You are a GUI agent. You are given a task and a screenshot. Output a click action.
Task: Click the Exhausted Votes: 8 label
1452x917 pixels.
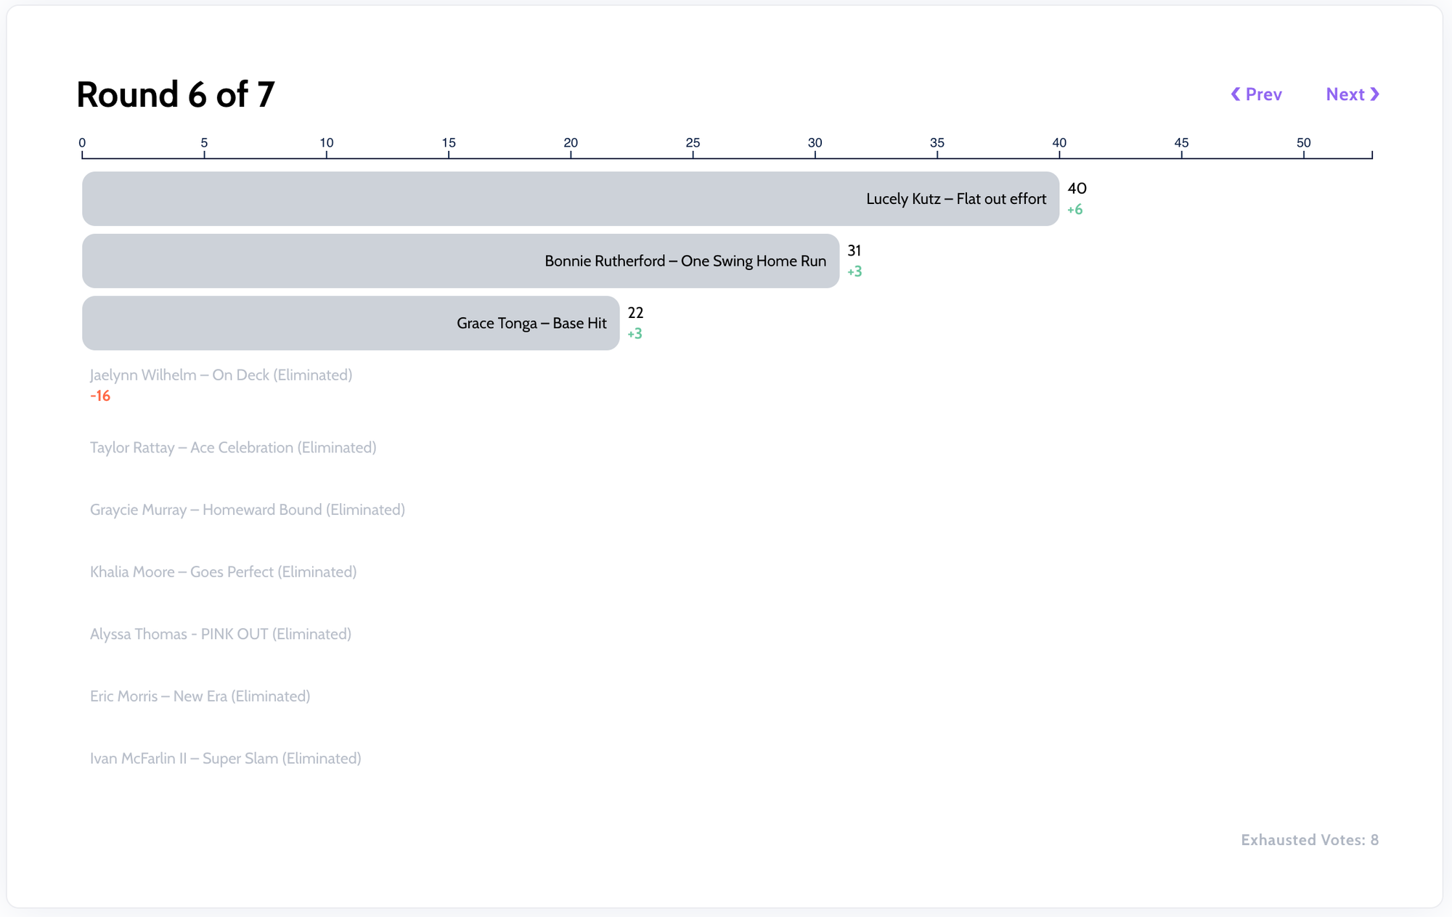[1309, 840]
